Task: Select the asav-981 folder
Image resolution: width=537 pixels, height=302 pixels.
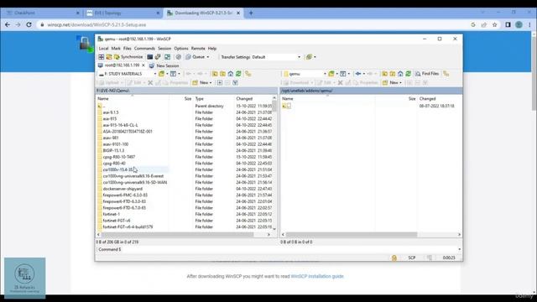Action: click(111, 138)
